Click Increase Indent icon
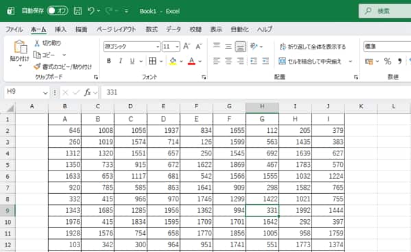The height and width of the screenshot is (252, 411). tap(266, 61)
